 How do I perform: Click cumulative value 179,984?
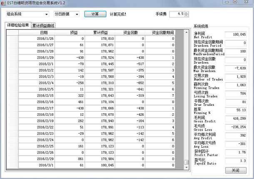100,159
